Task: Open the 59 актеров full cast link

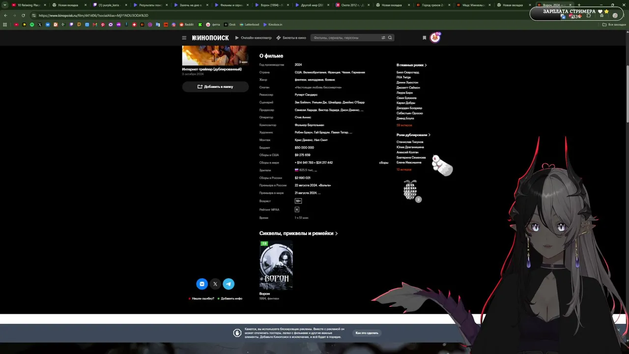Action: (404, 125)
